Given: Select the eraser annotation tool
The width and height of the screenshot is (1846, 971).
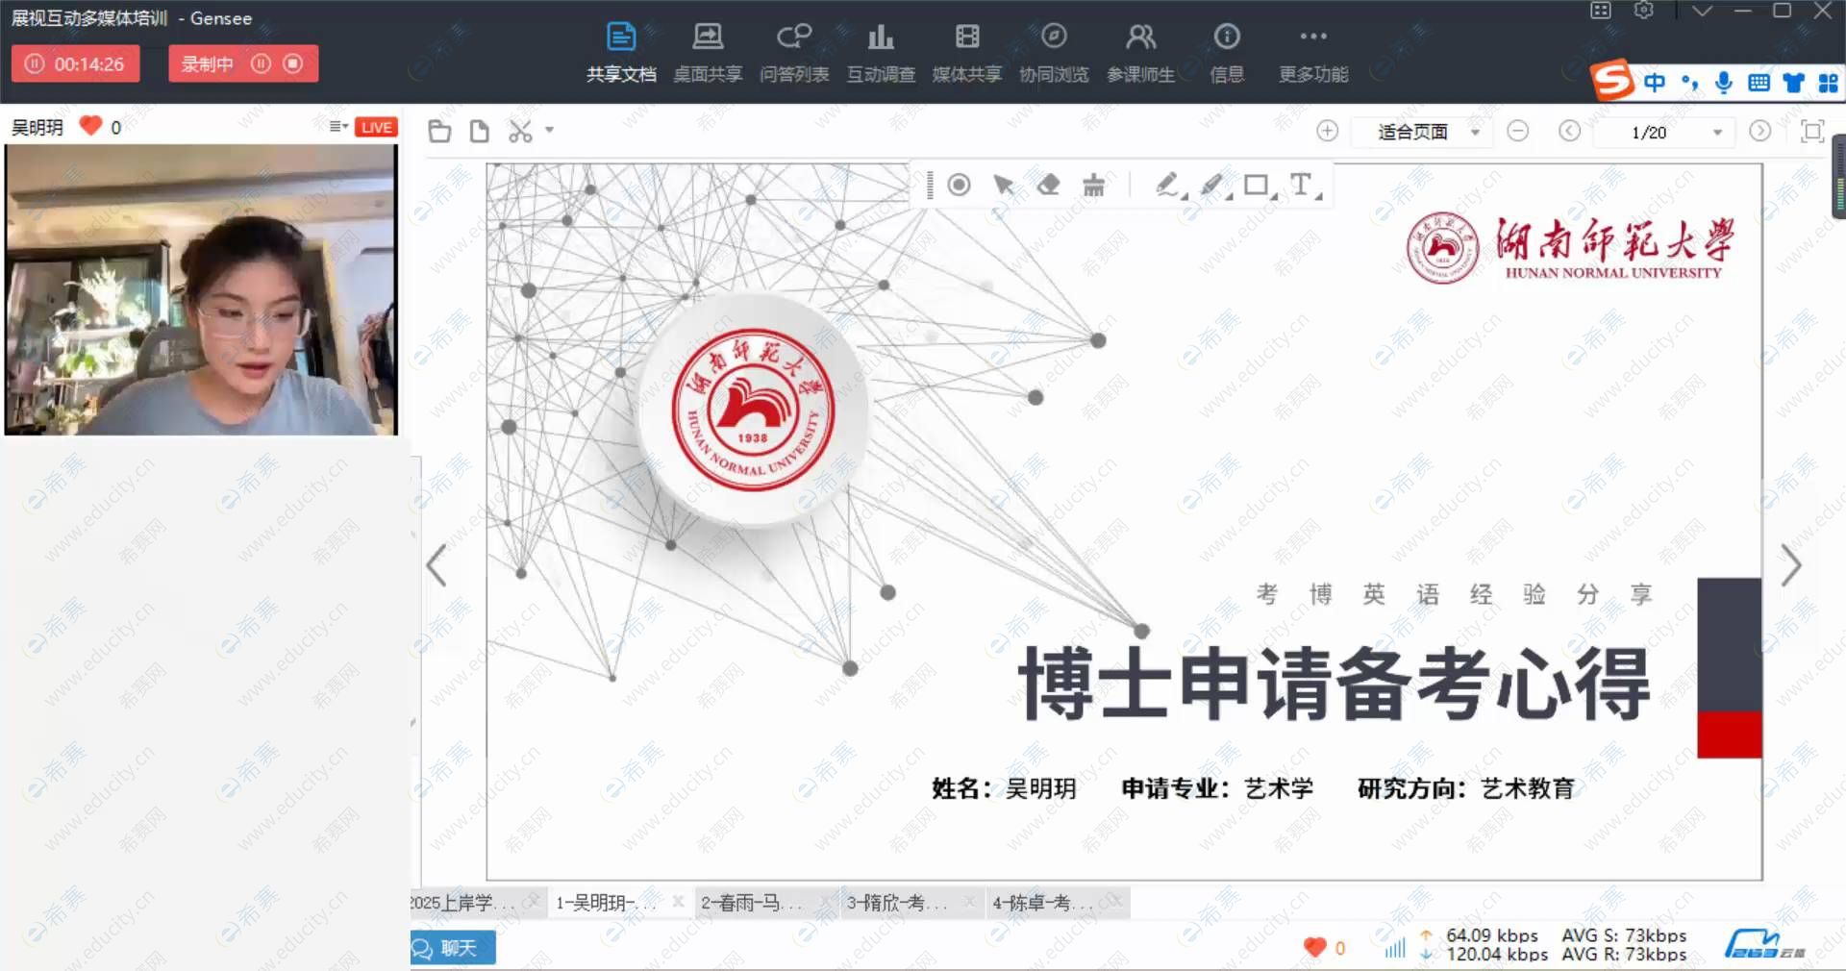Looking at the screenshot, I should pyautogui.click(x=1048, y=185).
